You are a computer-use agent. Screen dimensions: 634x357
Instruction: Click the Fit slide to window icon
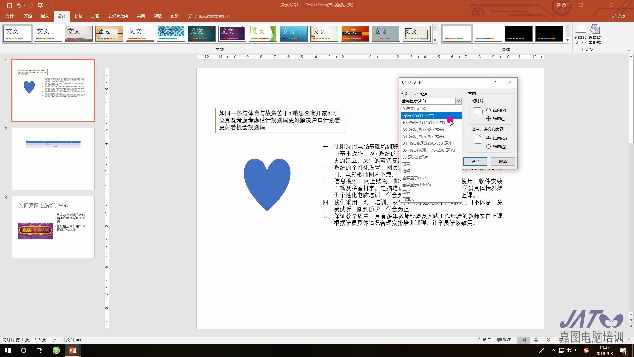630,340
